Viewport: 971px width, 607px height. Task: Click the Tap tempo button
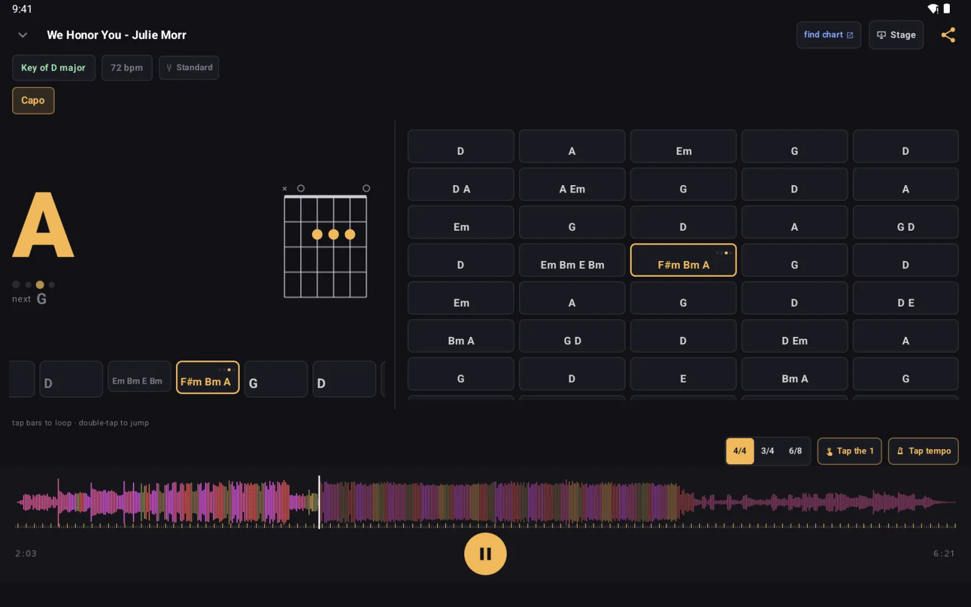[x=924, y=451]
